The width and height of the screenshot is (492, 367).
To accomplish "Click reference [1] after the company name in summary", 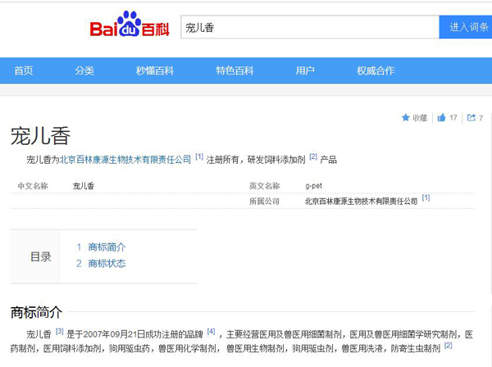I will point(199,156).
